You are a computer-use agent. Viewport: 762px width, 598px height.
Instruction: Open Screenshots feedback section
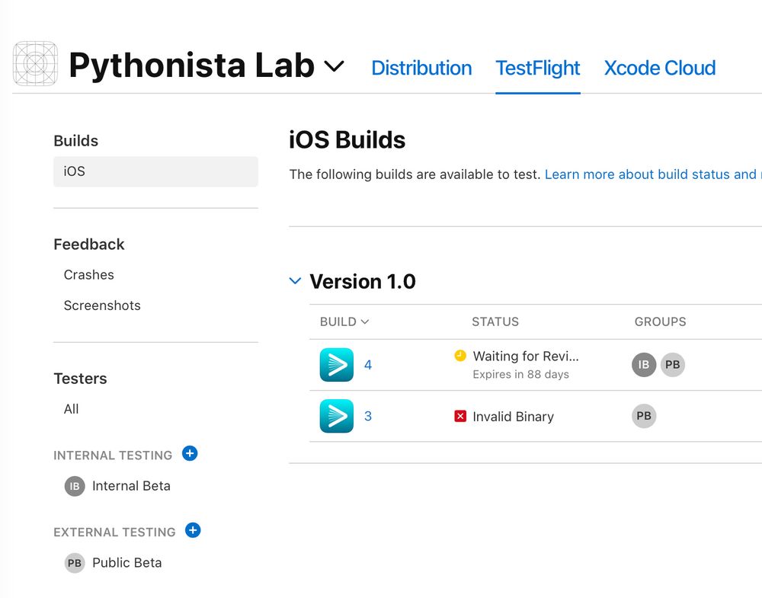click(102, 305)
